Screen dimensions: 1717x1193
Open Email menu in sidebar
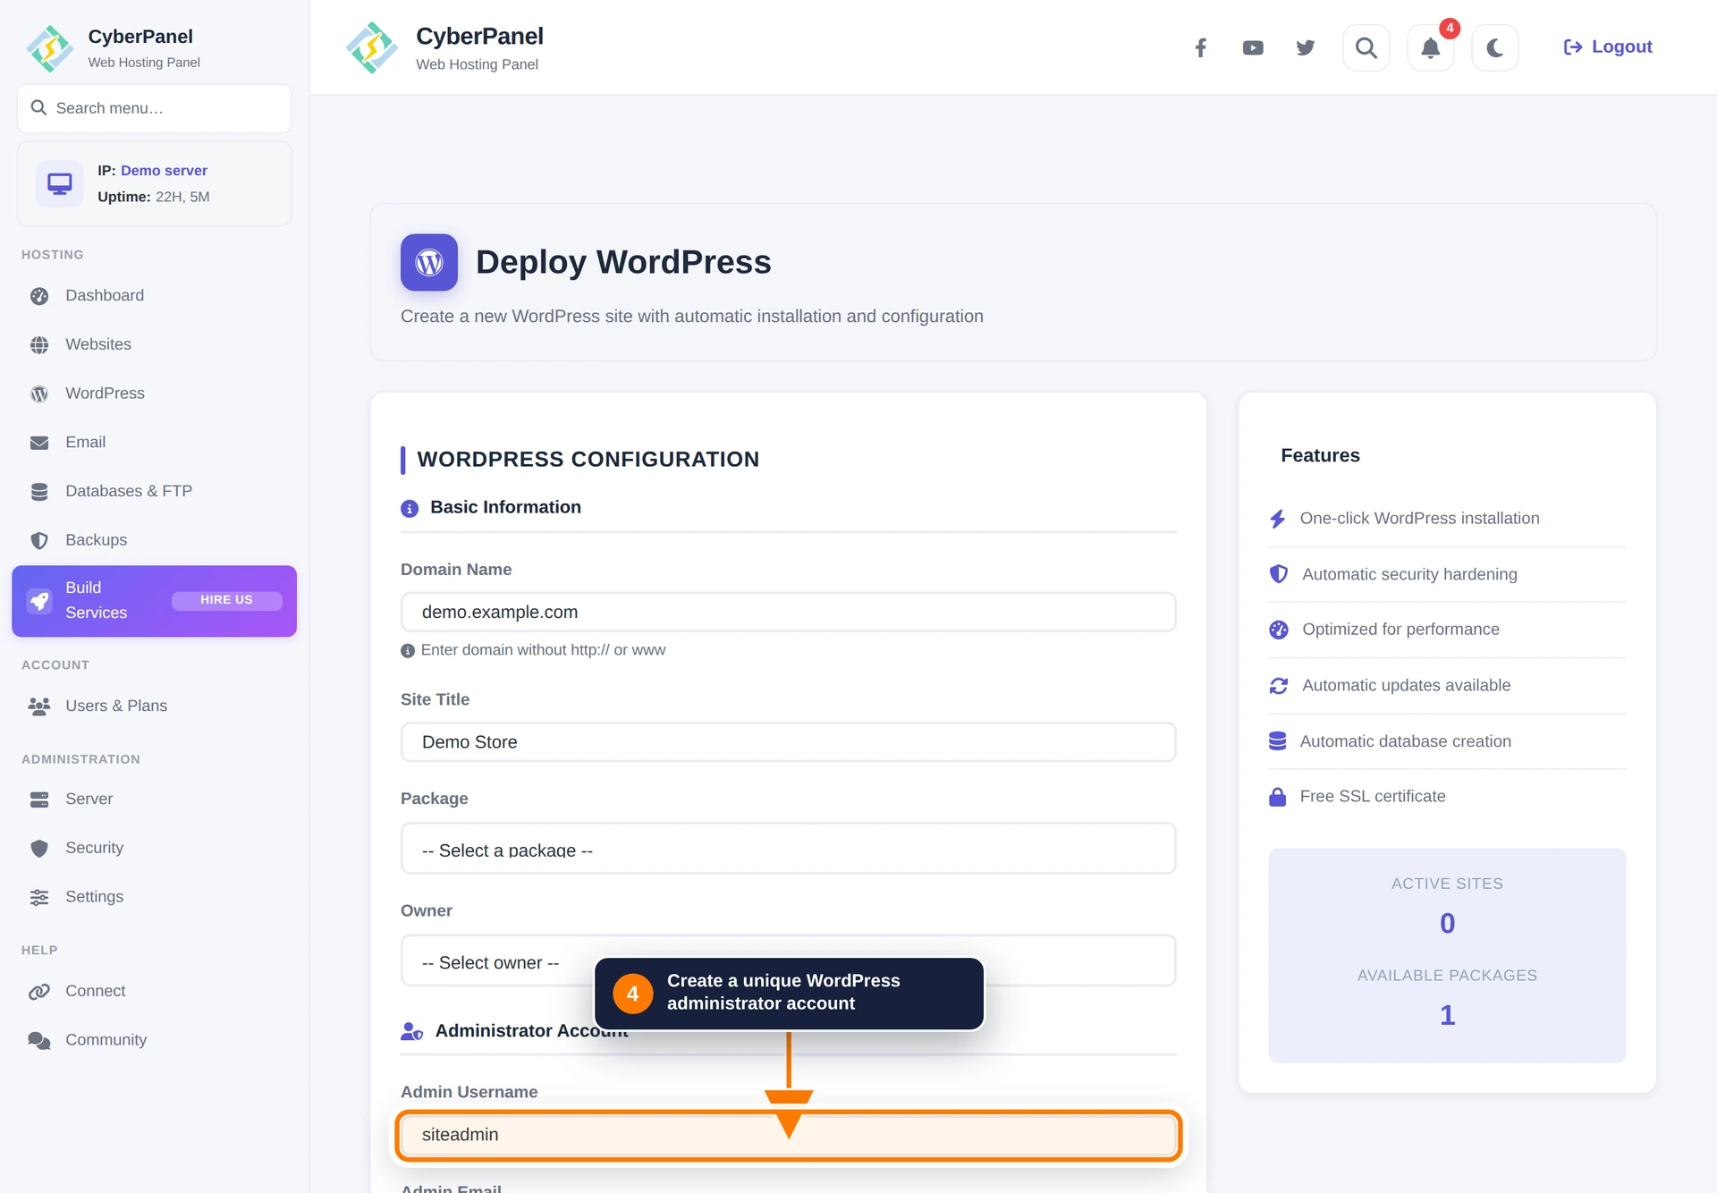tap(154, 442)
